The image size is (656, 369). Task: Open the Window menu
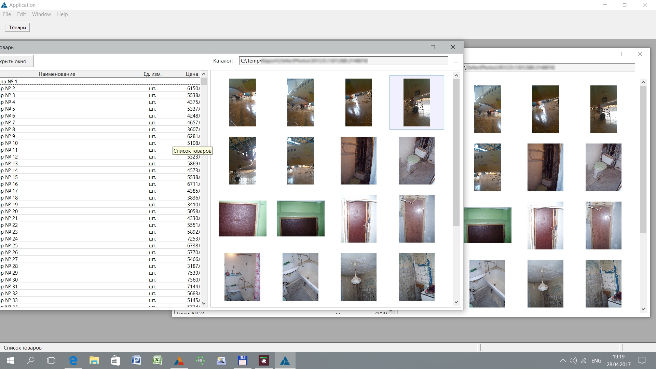point(41,14)
